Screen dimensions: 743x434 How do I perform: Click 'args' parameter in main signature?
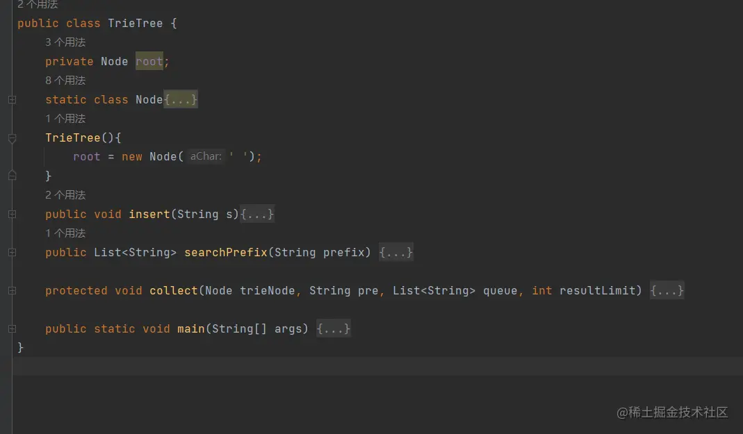pos(288,329)
